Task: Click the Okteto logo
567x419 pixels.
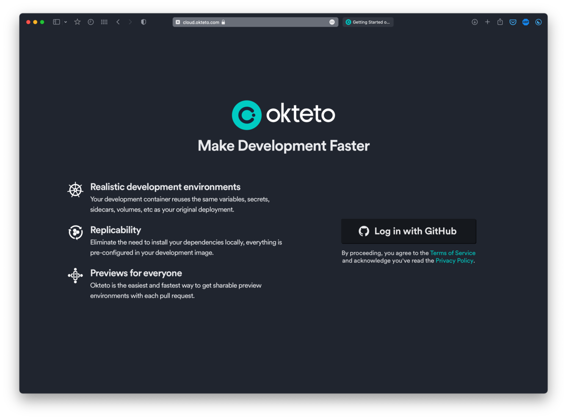Action: [x=283, y=115]
